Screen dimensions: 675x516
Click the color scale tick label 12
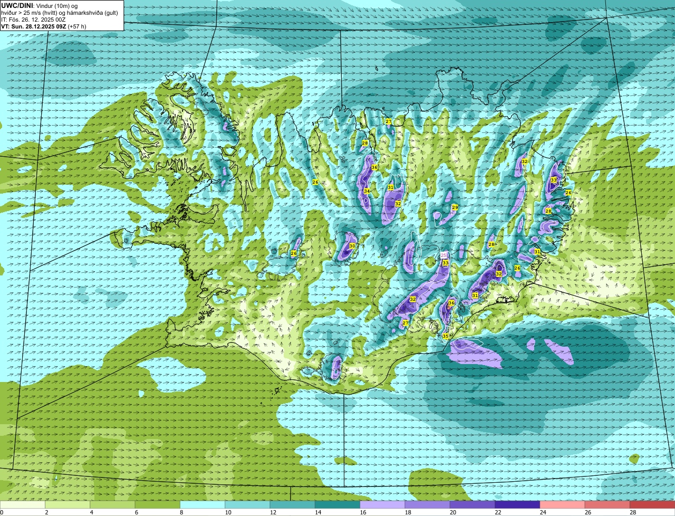coord(273,512)
